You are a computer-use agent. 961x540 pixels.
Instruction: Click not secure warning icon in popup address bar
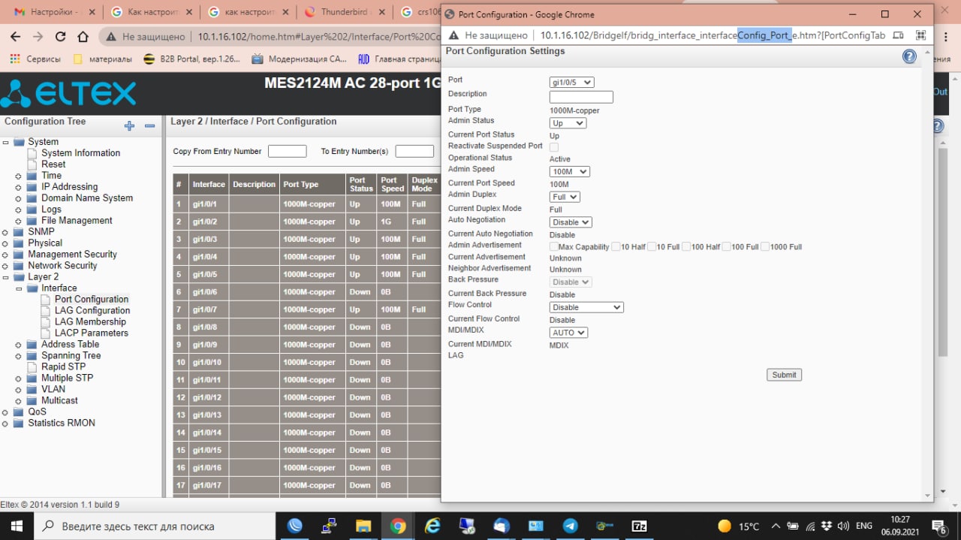(453, 35)
